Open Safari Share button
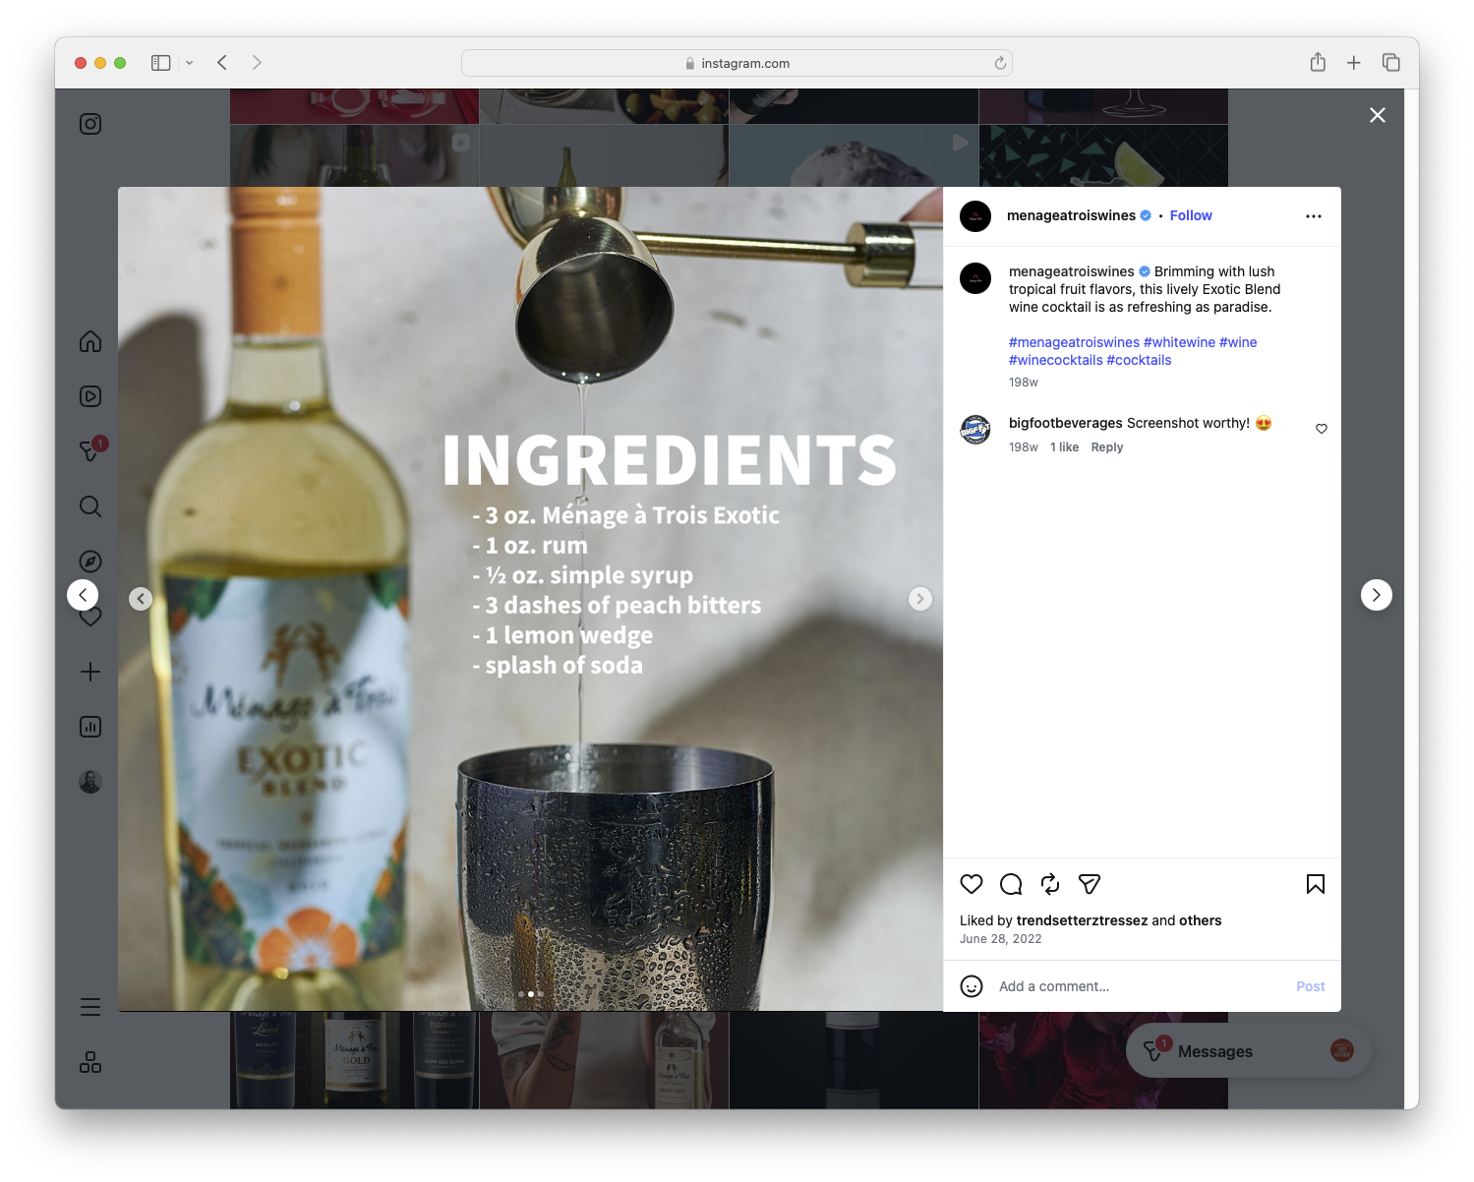Screen dimensions: 1474x1182 (1318, 62)
